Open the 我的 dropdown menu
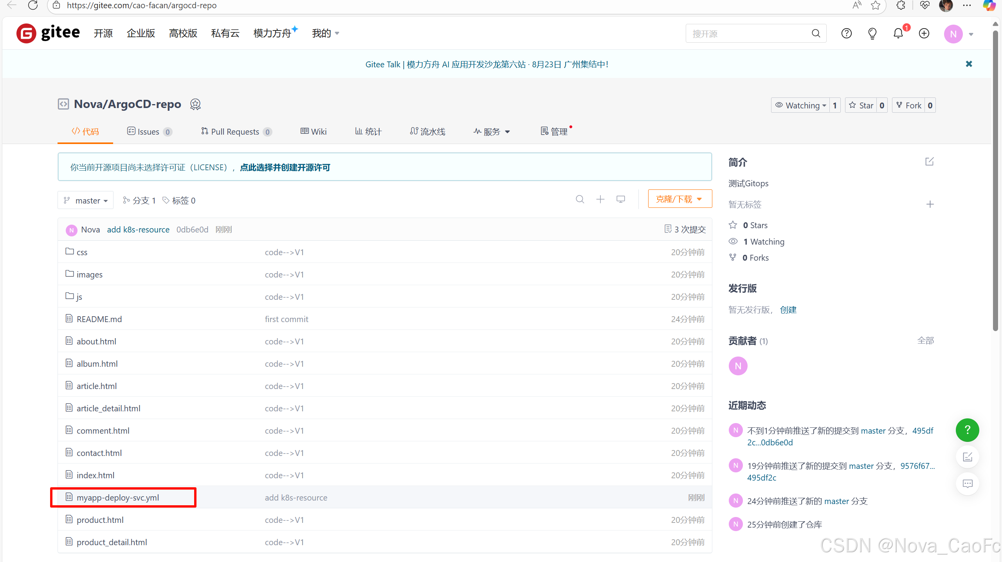Viewport: 1002px width, 562px height. click(x=325, y=33)
